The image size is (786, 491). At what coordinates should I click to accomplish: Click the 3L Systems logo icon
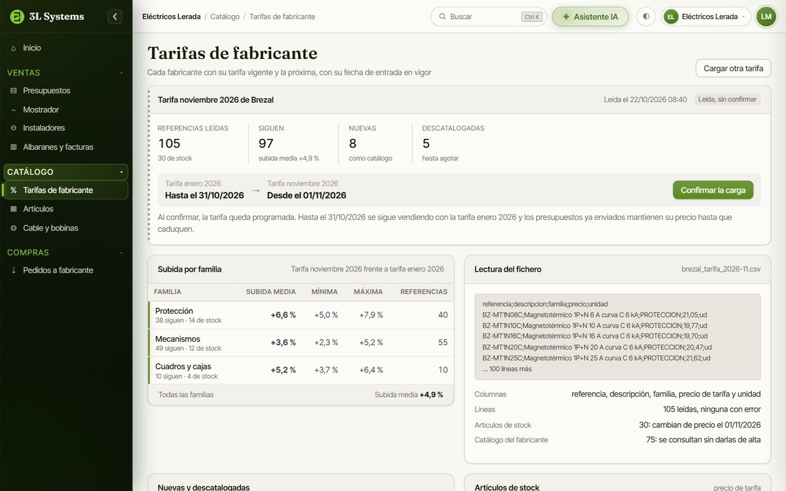[x=17, y=16]
